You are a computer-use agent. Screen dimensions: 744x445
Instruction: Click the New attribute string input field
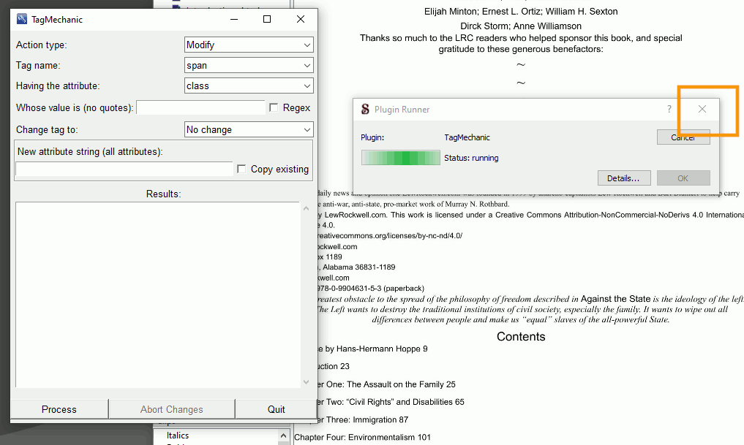tap(124, 170)
